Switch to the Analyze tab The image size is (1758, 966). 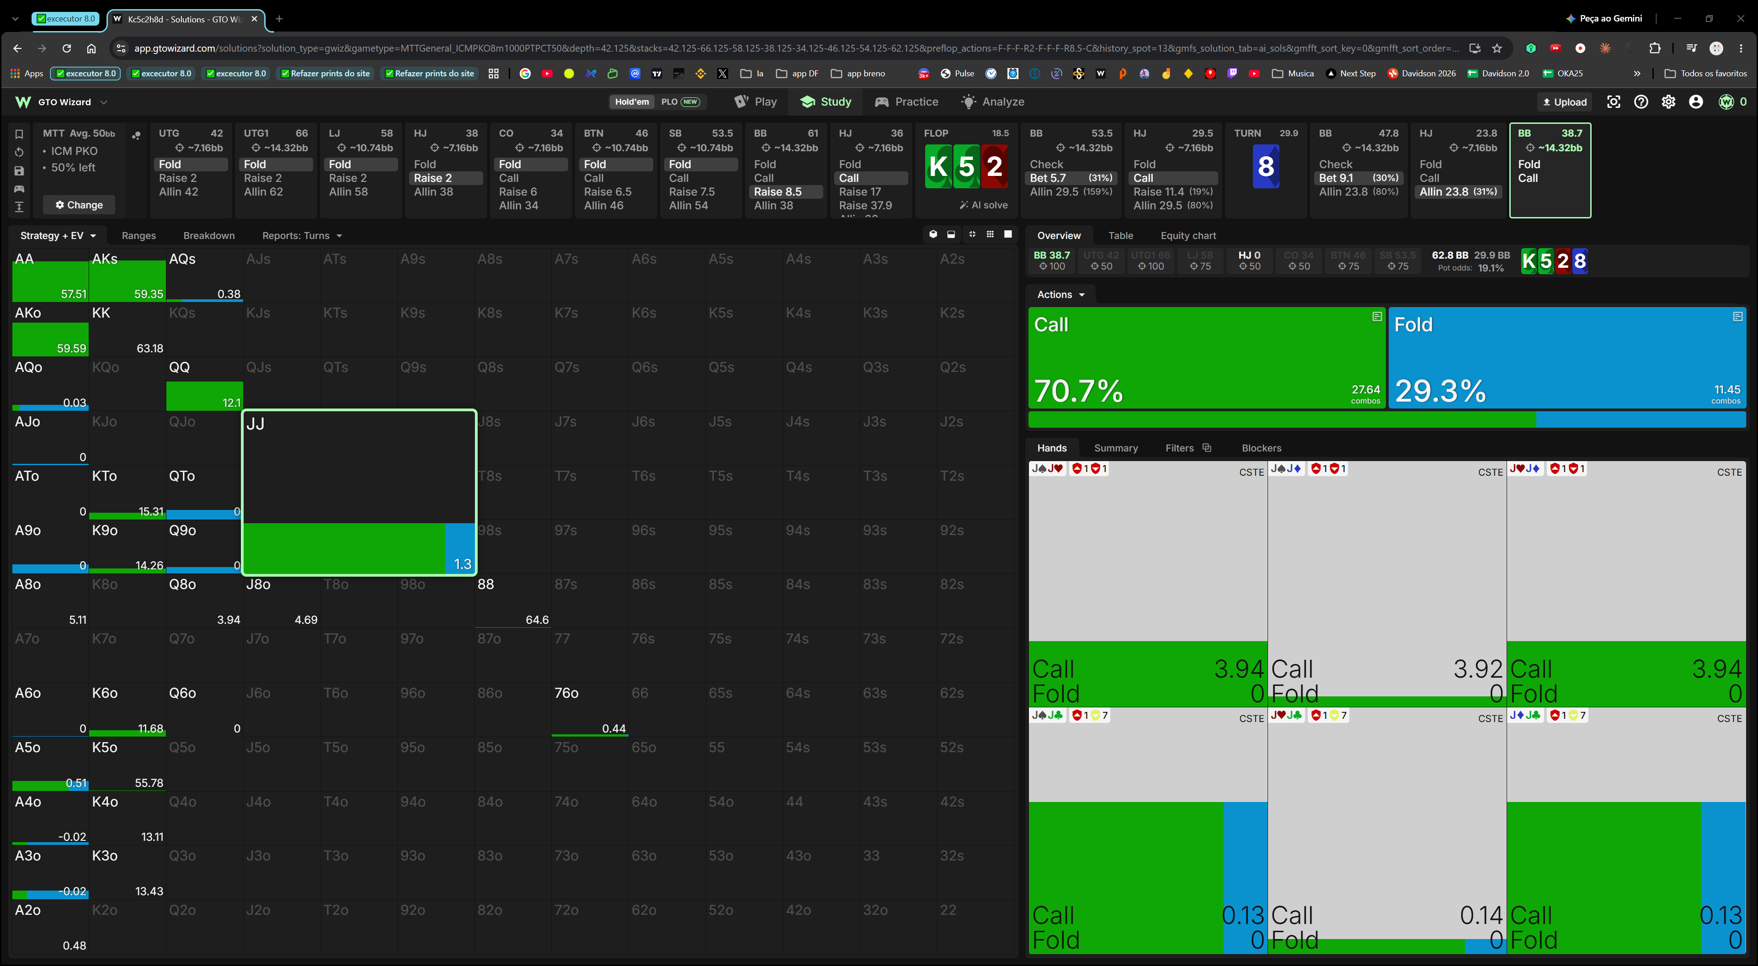click(x=992, y=101)
